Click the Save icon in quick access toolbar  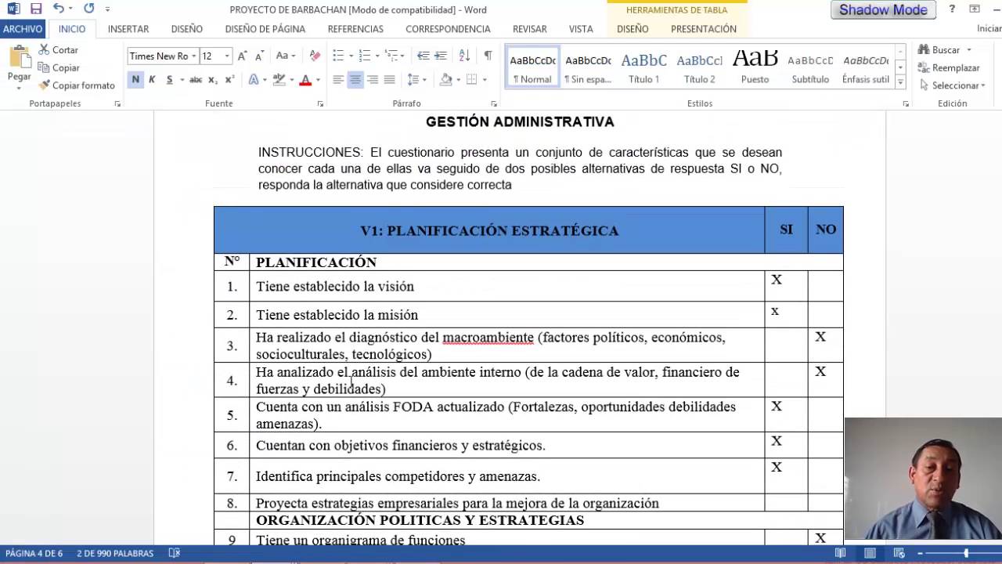(x=36, y=9)
